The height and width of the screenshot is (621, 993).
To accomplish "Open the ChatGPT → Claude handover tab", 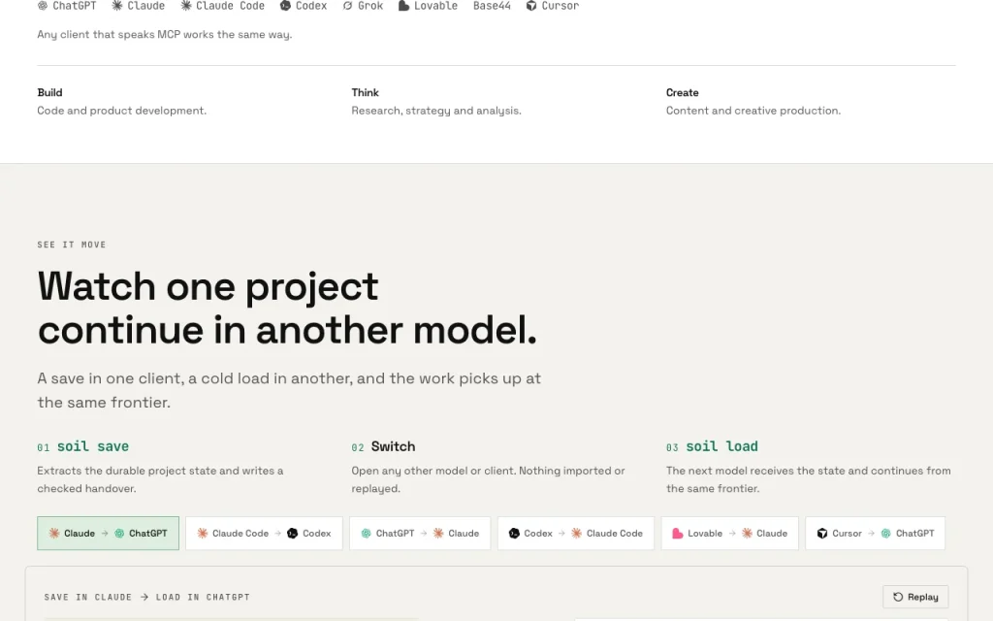I will tap(420, 534).
